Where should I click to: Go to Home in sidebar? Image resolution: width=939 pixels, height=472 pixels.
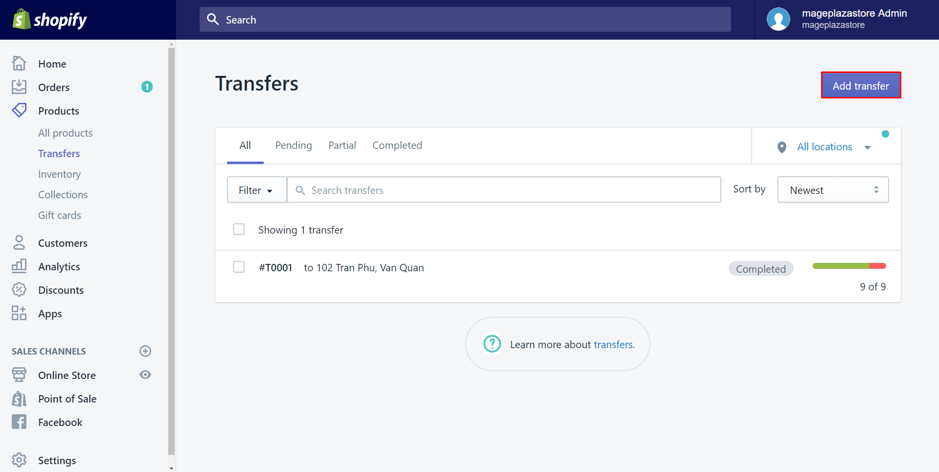pos(52,64)
